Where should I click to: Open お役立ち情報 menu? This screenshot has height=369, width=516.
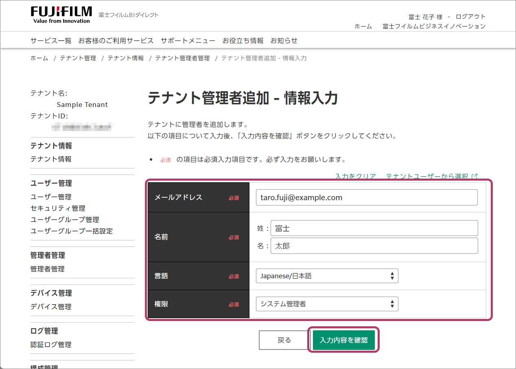coord(243,41)
